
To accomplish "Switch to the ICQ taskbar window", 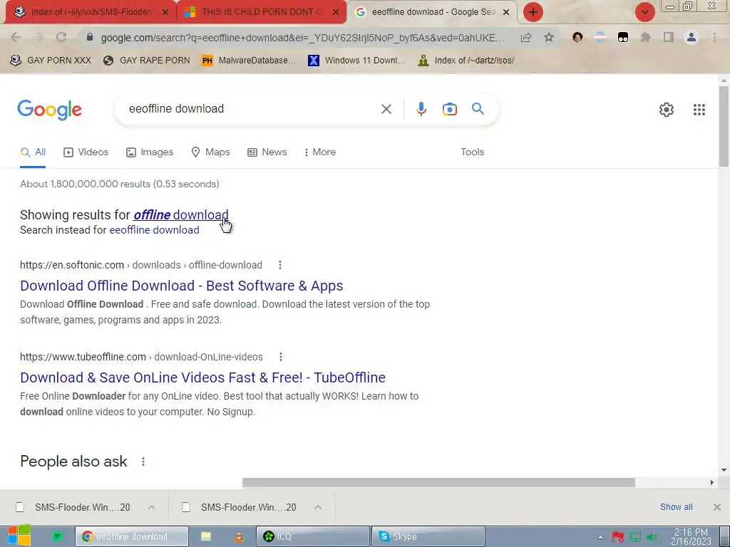I will point(313,537).
